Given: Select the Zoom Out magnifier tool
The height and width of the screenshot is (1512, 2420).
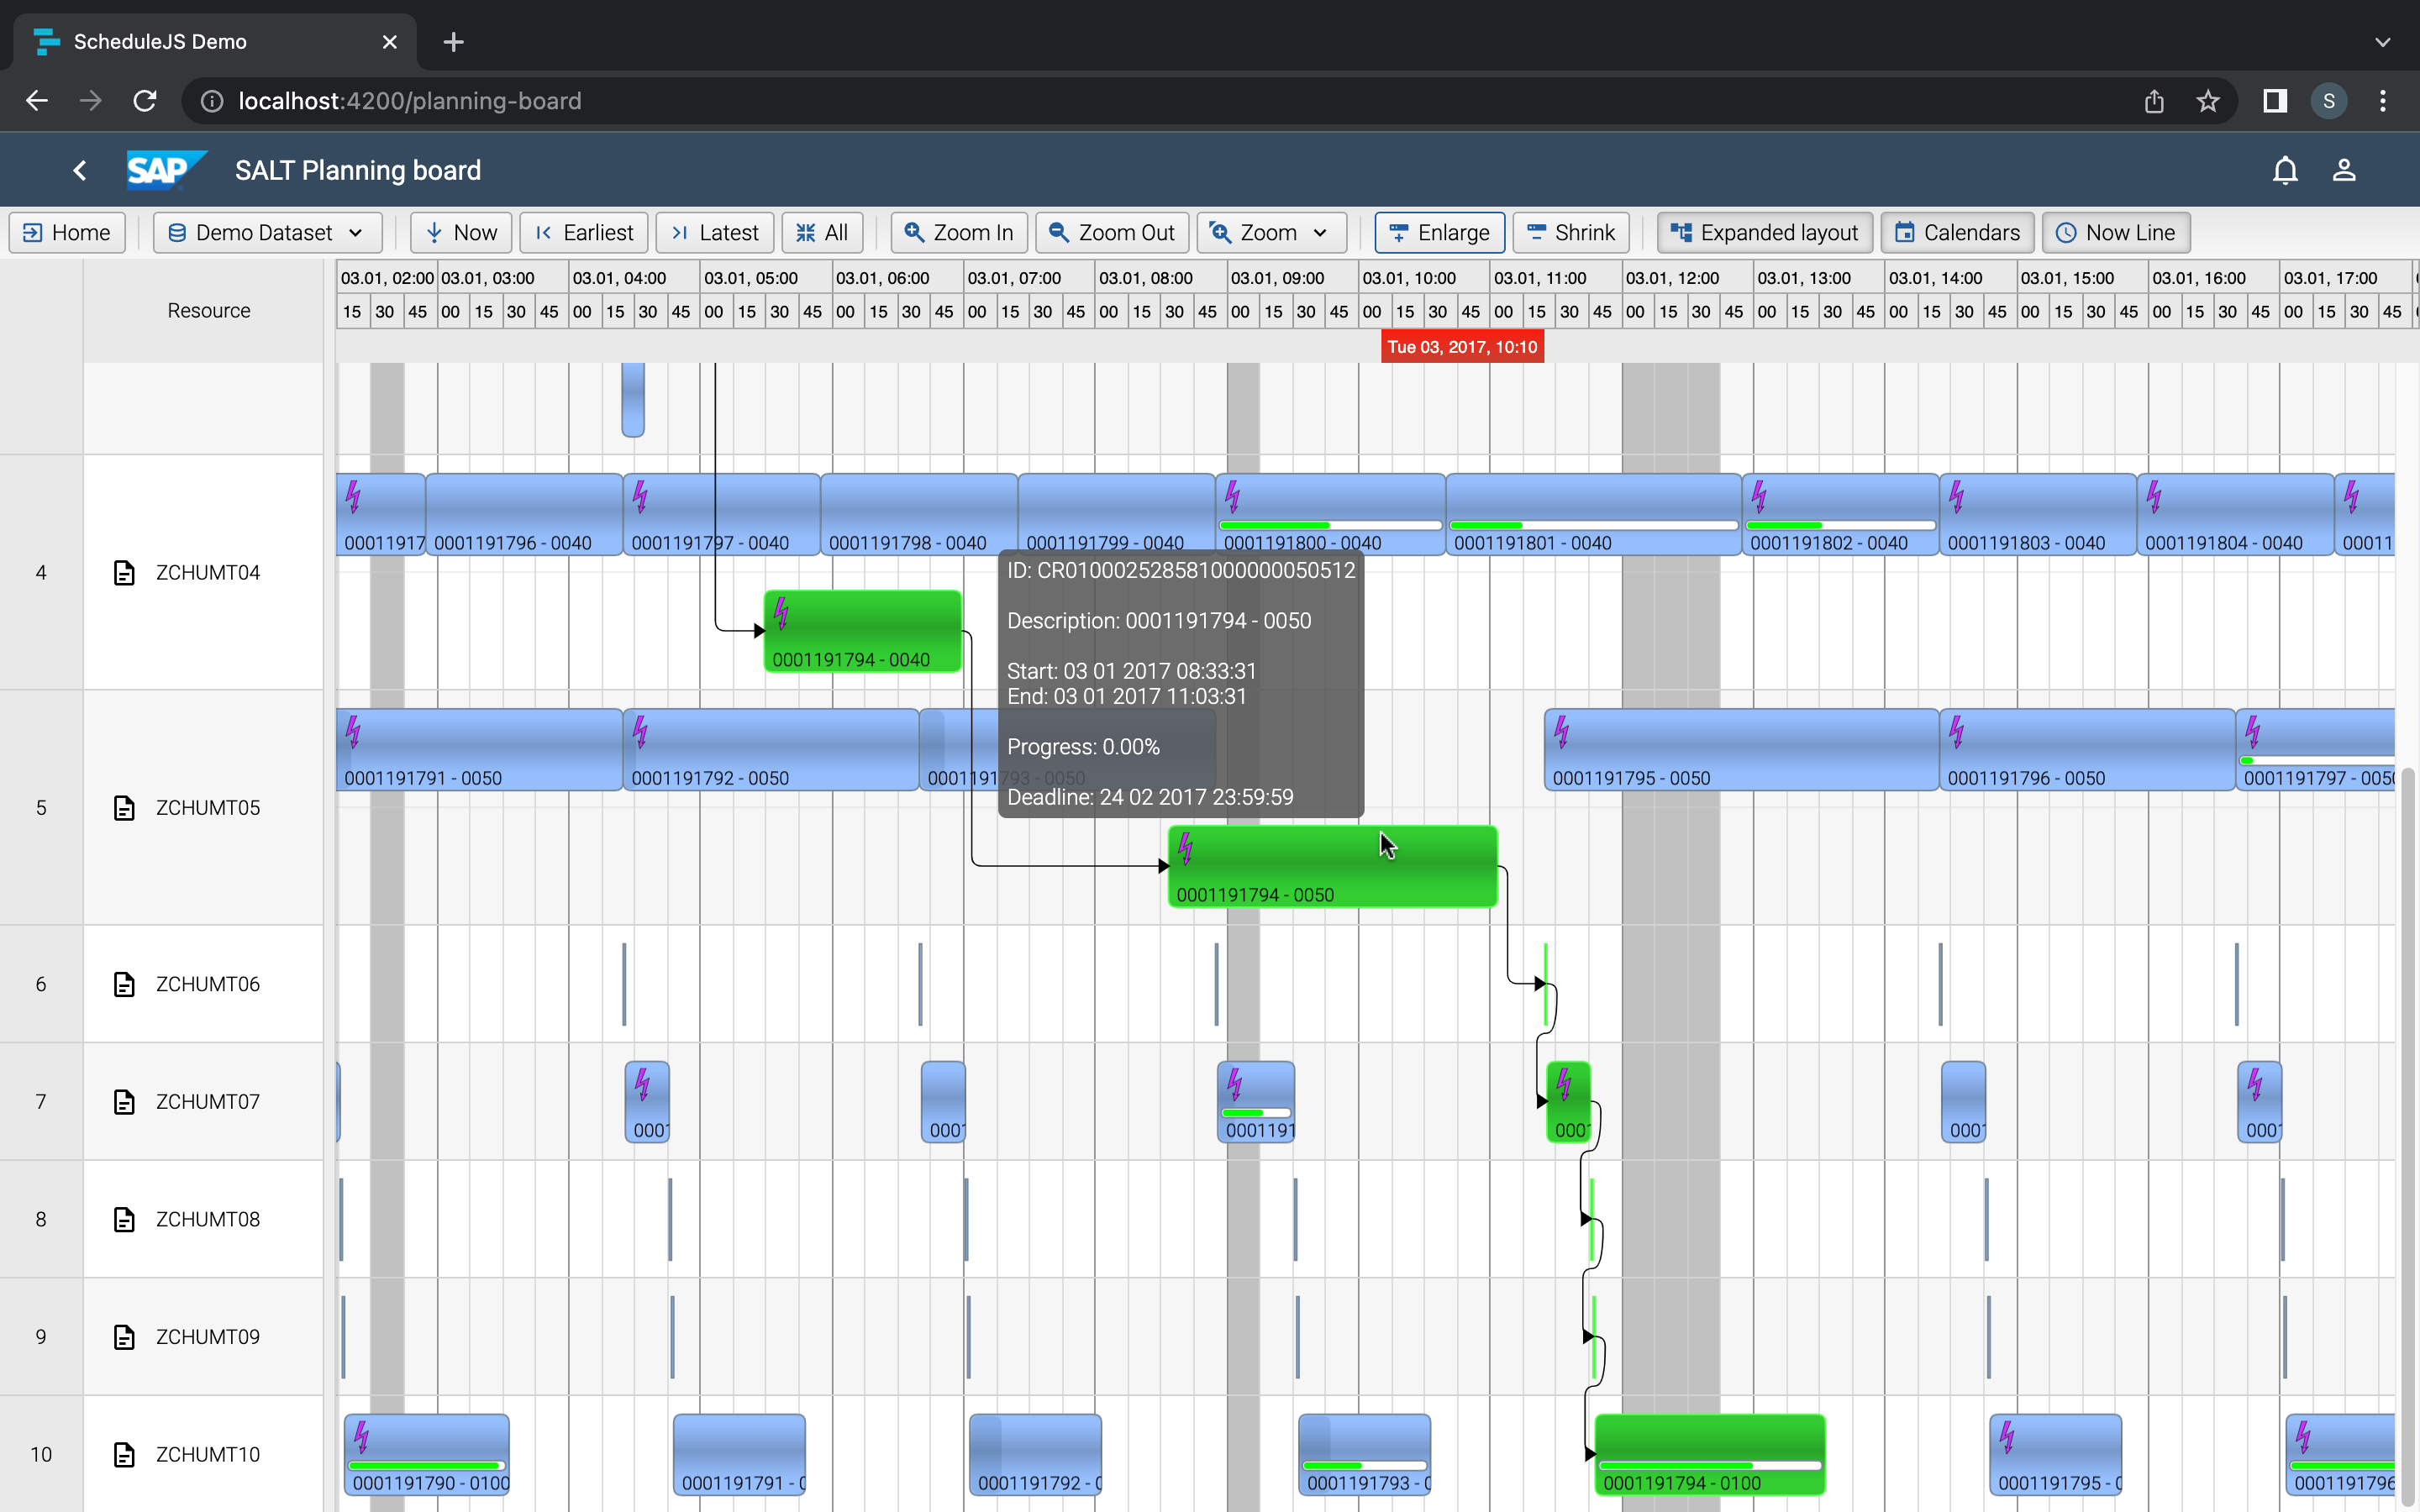Looking at the screenshot, I should (1111, 232).
